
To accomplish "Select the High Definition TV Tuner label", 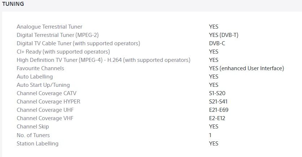I will pos(103,60).
